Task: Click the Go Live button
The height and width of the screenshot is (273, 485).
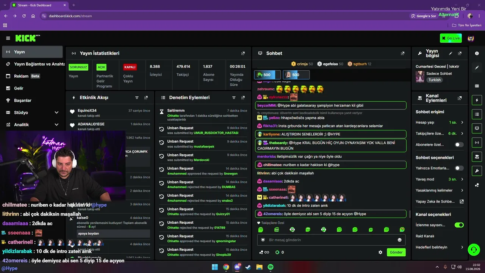Action: (x=451, y=38)
